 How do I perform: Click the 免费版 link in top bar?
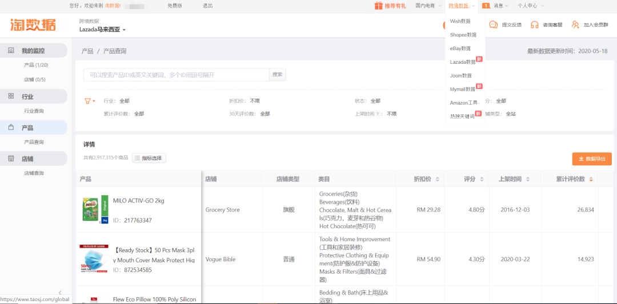click(x=174, y=6)
